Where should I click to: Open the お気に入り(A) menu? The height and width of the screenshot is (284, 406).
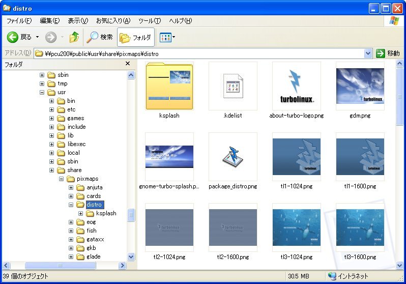point(113,21)
